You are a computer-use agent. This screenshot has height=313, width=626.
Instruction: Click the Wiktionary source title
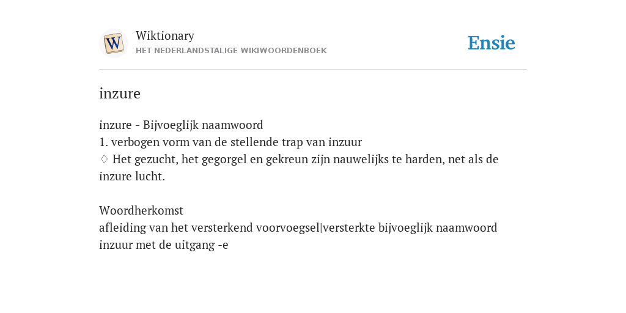pos(165,35)
